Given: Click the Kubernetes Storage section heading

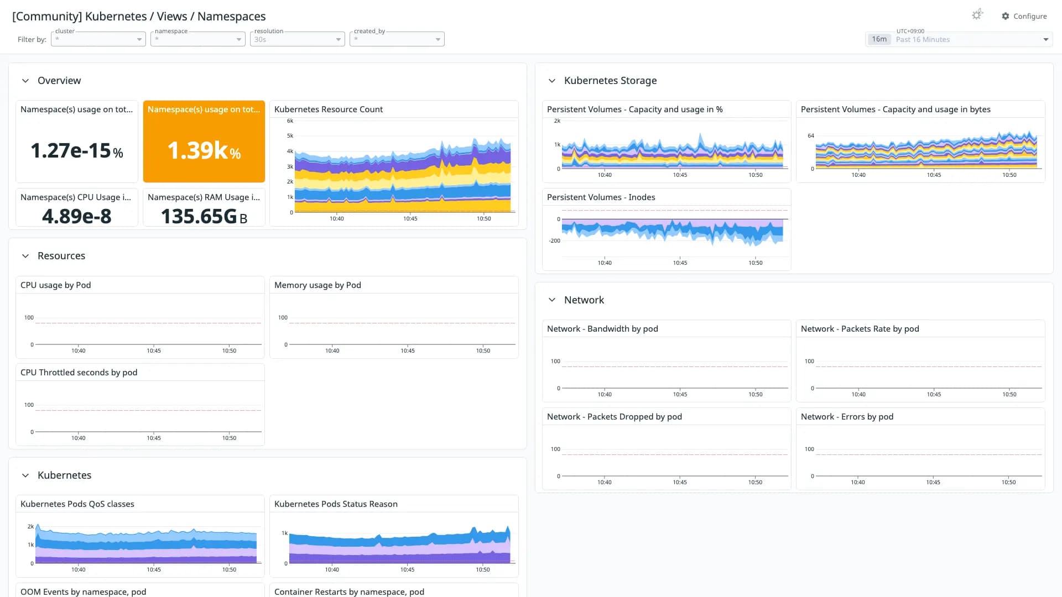Looking at the screenshot, I should tap(610, 81).
